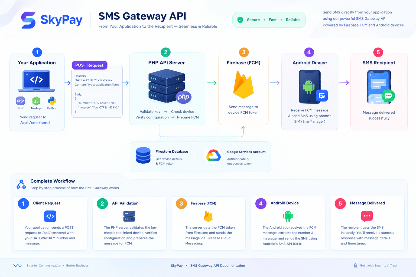
Task: Click the 'Google Services Account' title
Action: (246, 152)
